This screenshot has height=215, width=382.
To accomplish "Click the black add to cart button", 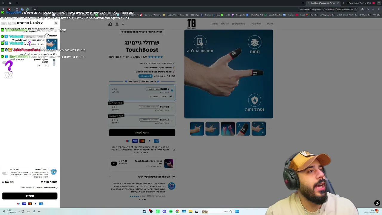I will tap(142, 133).
